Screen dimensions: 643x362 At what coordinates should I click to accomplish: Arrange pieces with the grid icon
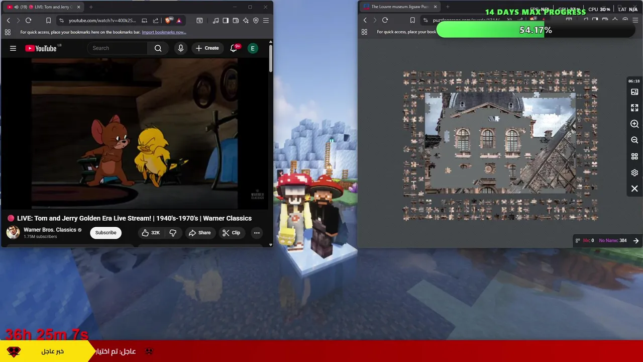pyautogui.click(x=634, y=156)
